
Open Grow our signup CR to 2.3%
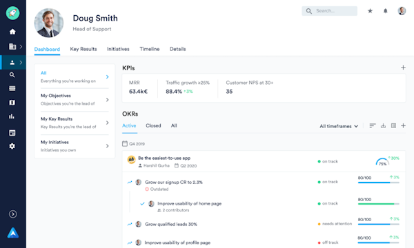[174, 182]
